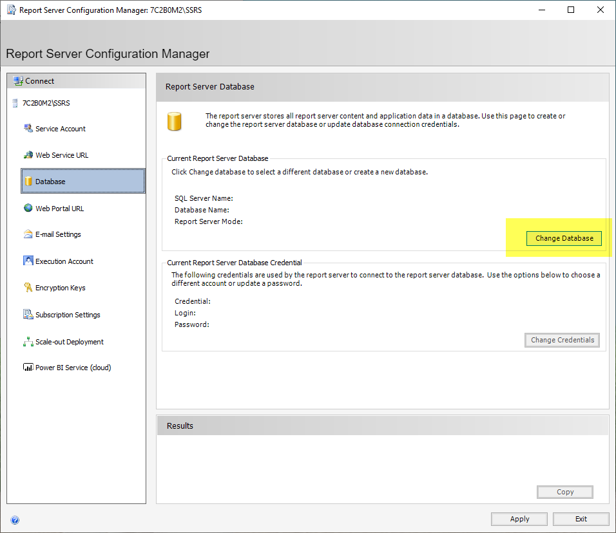Click the Encryption Keys icon
The width and height of the screenshot is (616, 533).
28,288
